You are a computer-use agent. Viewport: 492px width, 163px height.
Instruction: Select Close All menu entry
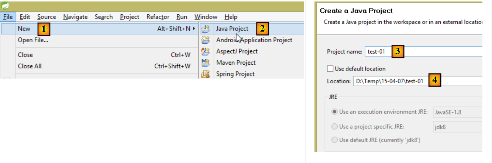pos(30,66)
